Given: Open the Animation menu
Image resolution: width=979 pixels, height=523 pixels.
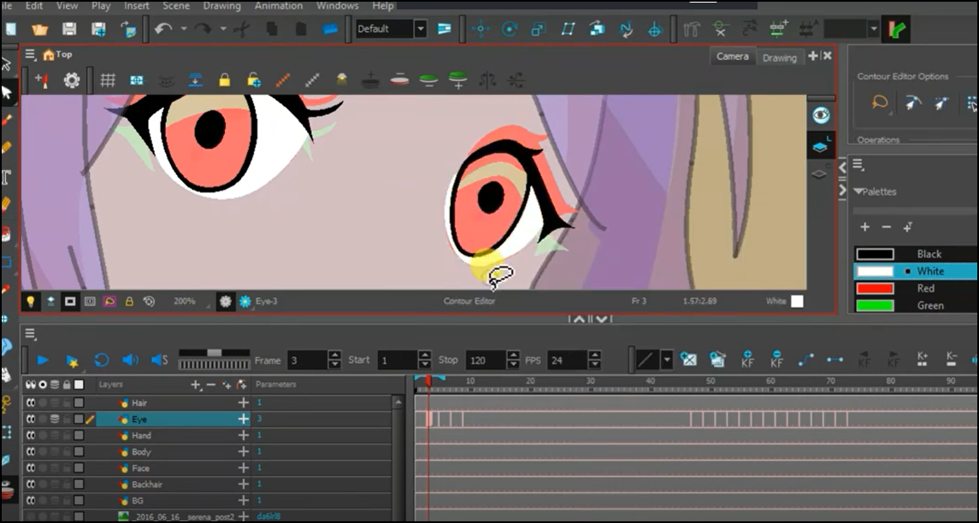Looking at the screenshot, I should pyautogui.click(x=279, y=6).
